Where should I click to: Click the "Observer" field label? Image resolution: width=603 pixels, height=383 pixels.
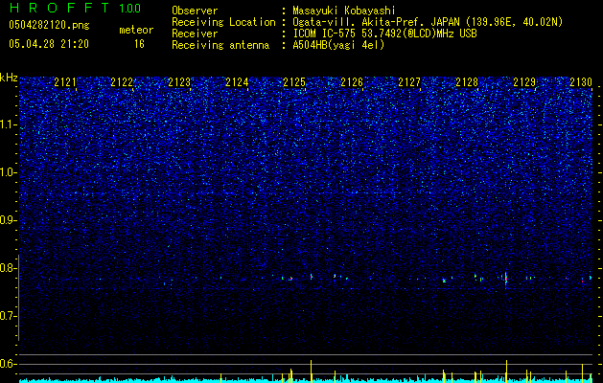(x=195, y=11)
